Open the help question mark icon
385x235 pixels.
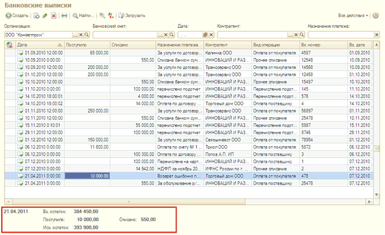pos(377,15)
